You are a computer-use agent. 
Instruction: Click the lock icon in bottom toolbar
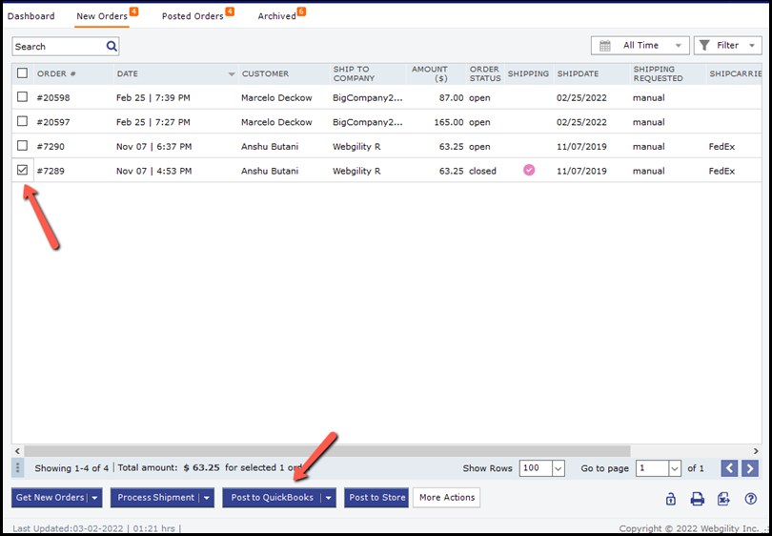671,499
